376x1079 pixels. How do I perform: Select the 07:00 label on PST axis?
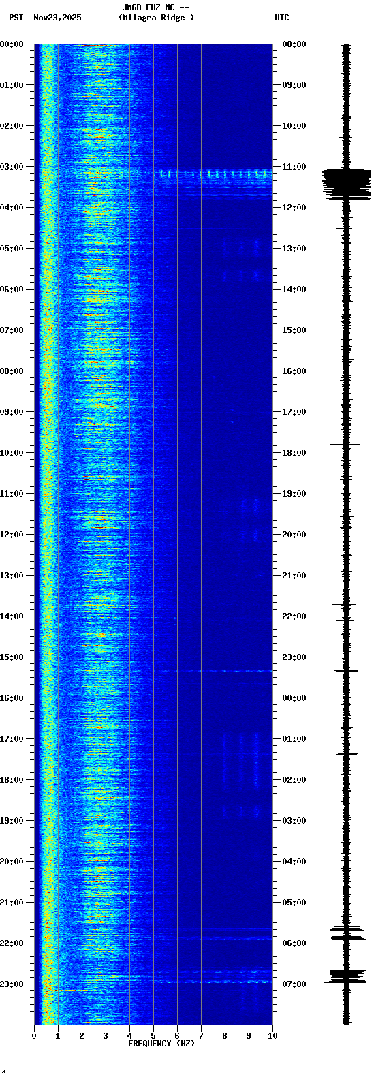tap(12, 330)
